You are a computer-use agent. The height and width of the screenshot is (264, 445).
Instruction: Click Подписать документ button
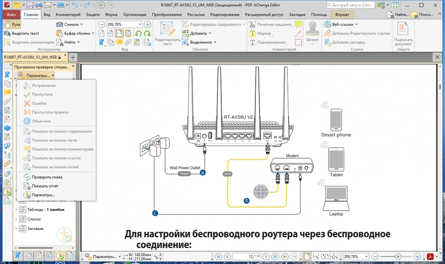click(x=403, y=34)
